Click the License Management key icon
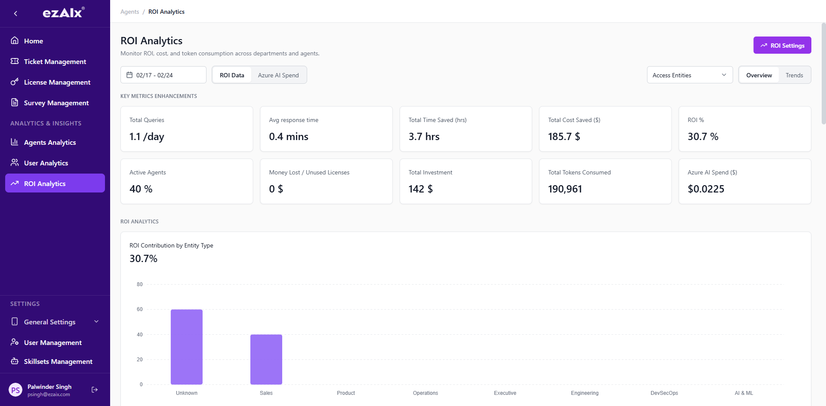826x406 pixels. [15, 82]
